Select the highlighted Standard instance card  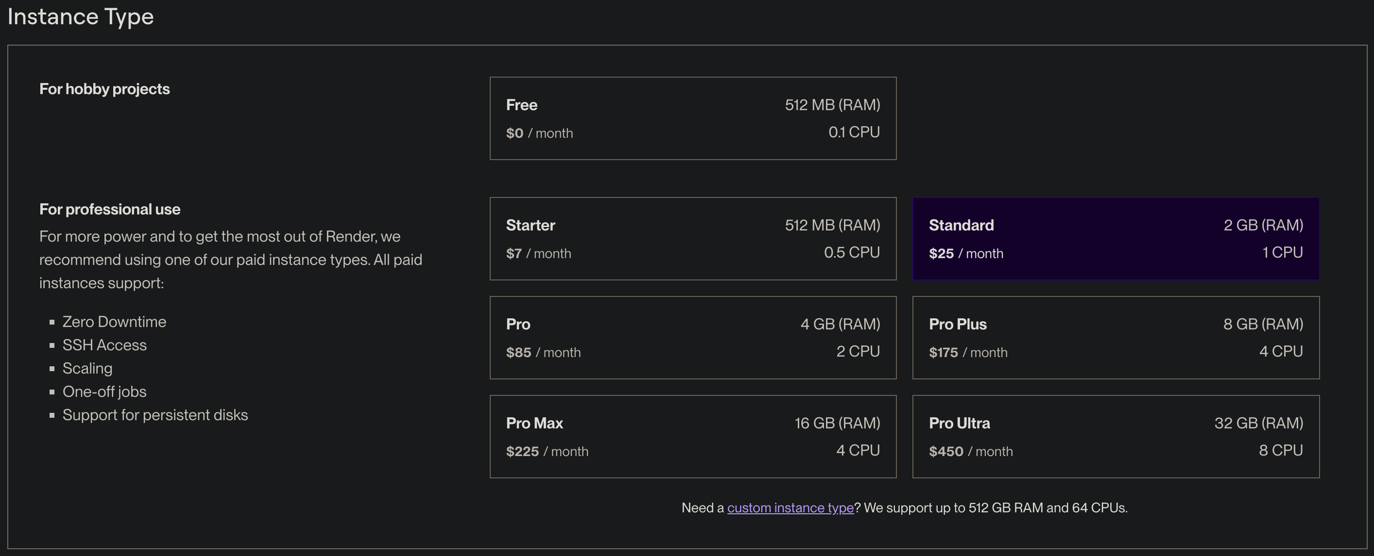1116,239
